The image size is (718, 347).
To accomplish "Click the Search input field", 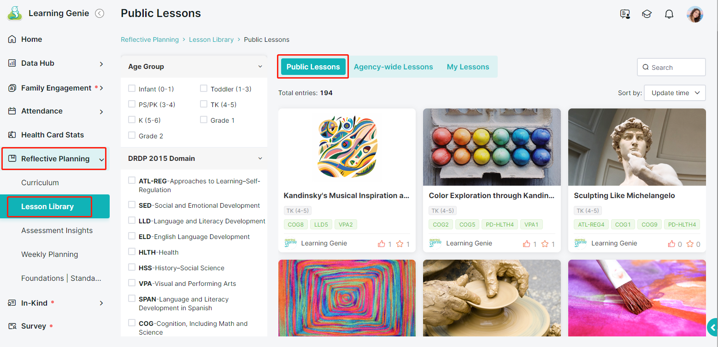I will tap(671, 67).
